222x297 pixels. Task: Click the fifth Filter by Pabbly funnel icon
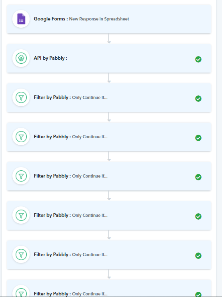(21, 255)
